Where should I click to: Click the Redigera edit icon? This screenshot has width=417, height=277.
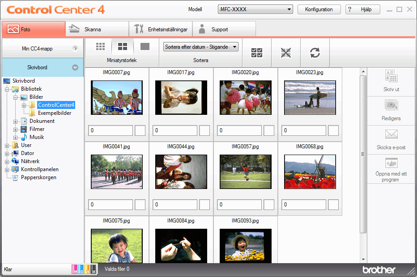[391, 105]
